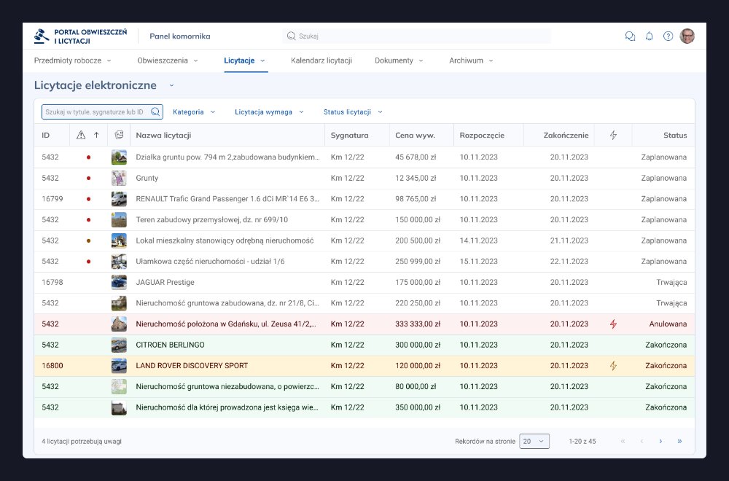The width and height of the screenshot is (729, 481).
Task: Focus the global Szukaj search field
Action: (x=416, y=36)
